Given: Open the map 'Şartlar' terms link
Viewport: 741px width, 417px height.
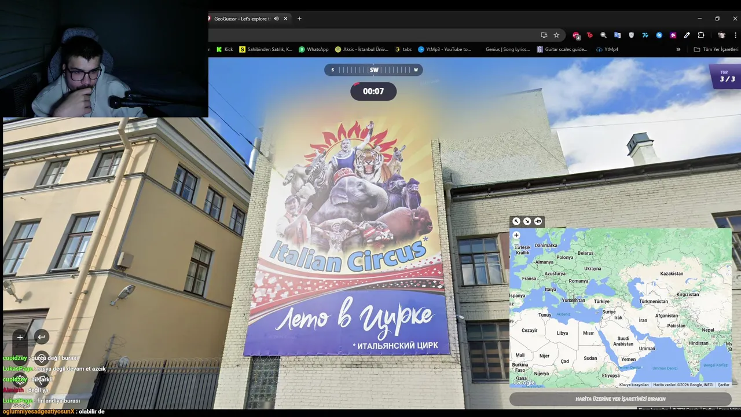Looking at the screenshot, I should pos(723,385).
